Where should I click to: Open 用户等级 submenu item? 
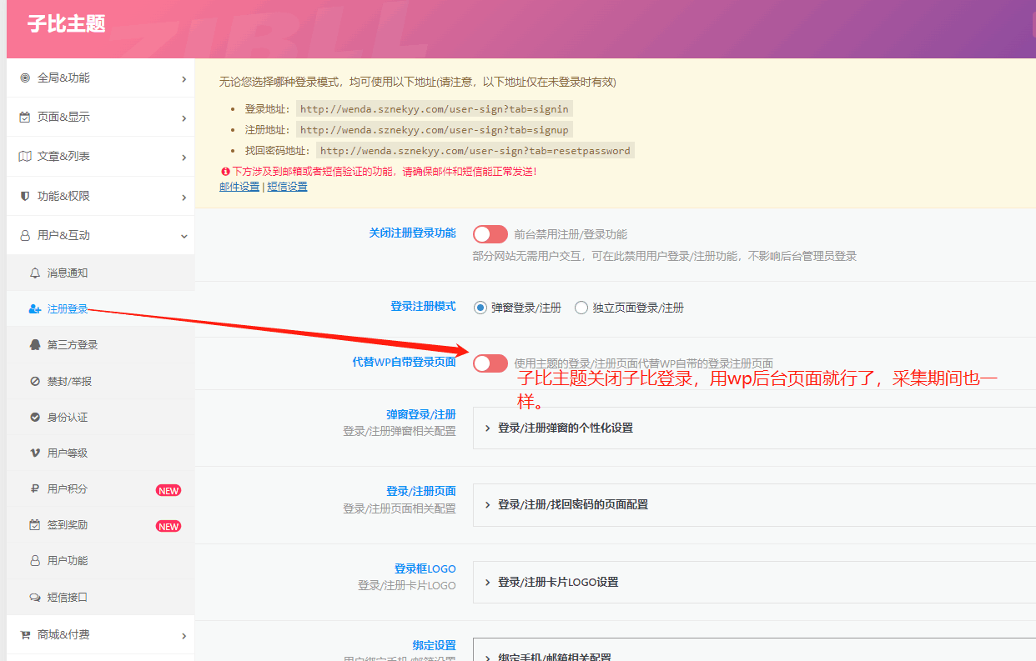click(100, 453)
